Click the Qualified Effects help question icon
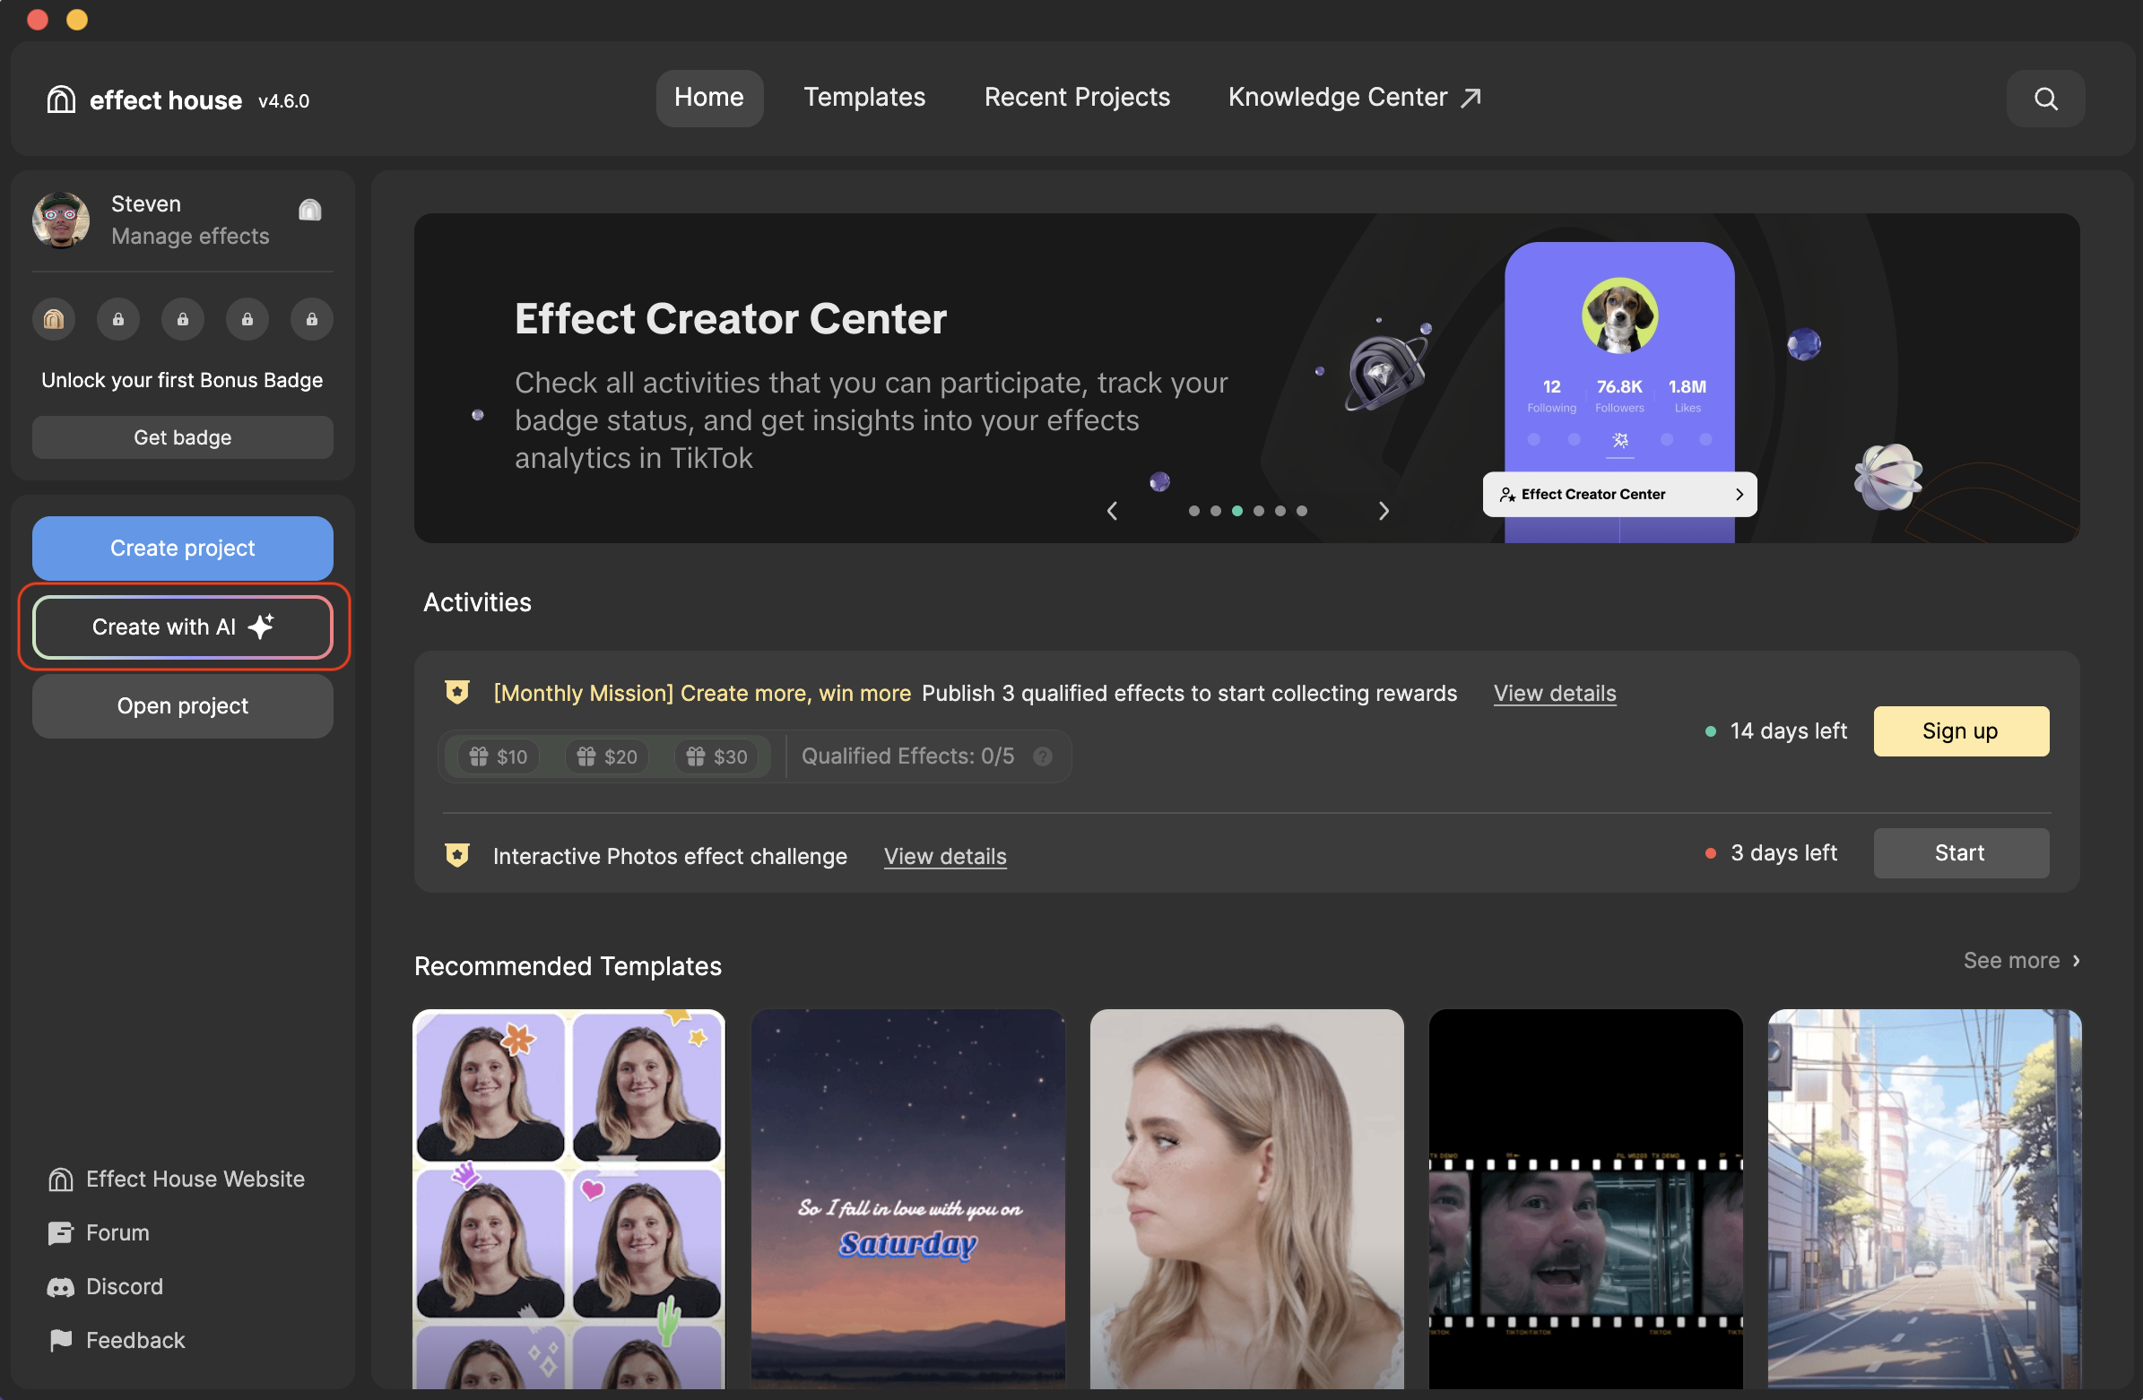 (1043, 756)
